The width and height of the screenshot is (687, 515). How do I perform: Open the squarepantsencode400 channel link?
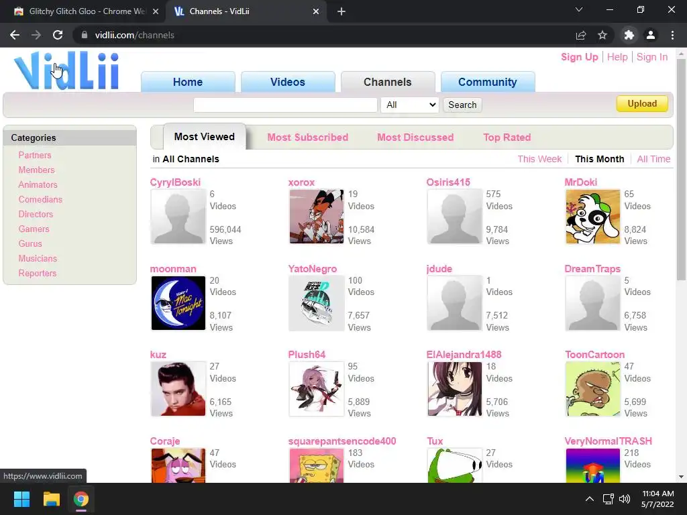tap(342, 441)
